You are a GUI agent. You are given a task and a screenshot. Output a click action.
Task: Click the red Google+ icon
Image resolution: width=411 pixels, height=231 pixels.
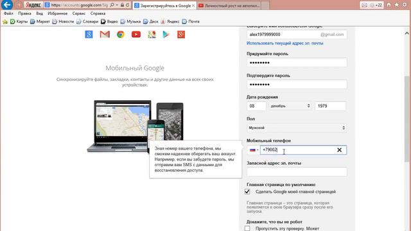click(181, 34)
